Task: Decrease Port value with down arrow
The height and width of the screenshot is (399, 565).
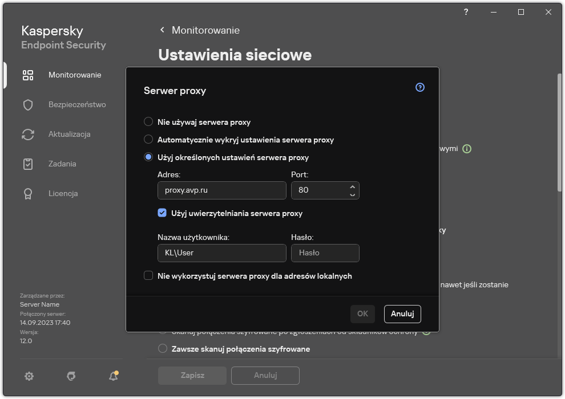Action: pos(352,194)
